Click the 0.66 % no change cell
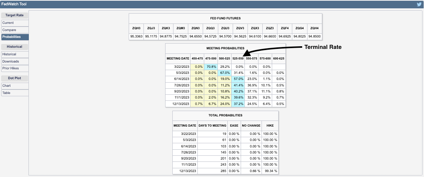Image resolution: width=424 pixels, height=177 pixels. click(x=251, y=171)
